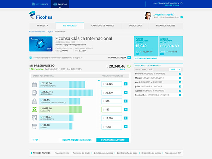
Task: Open Catálogo de Premios tab
Action: click(103, 25)
